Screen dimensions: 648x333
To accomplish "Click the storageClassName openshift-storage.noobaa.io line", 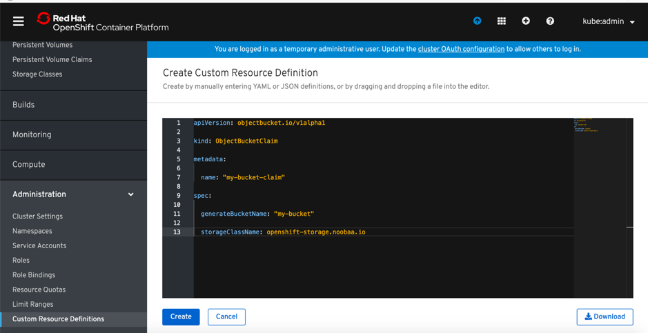I will click(x=283, y=232).
